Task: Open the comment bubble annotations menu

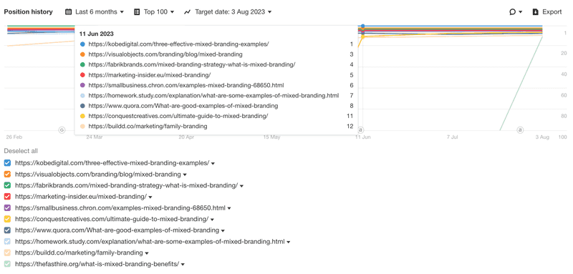Action: pyautogui.click(x=516, y=11)
